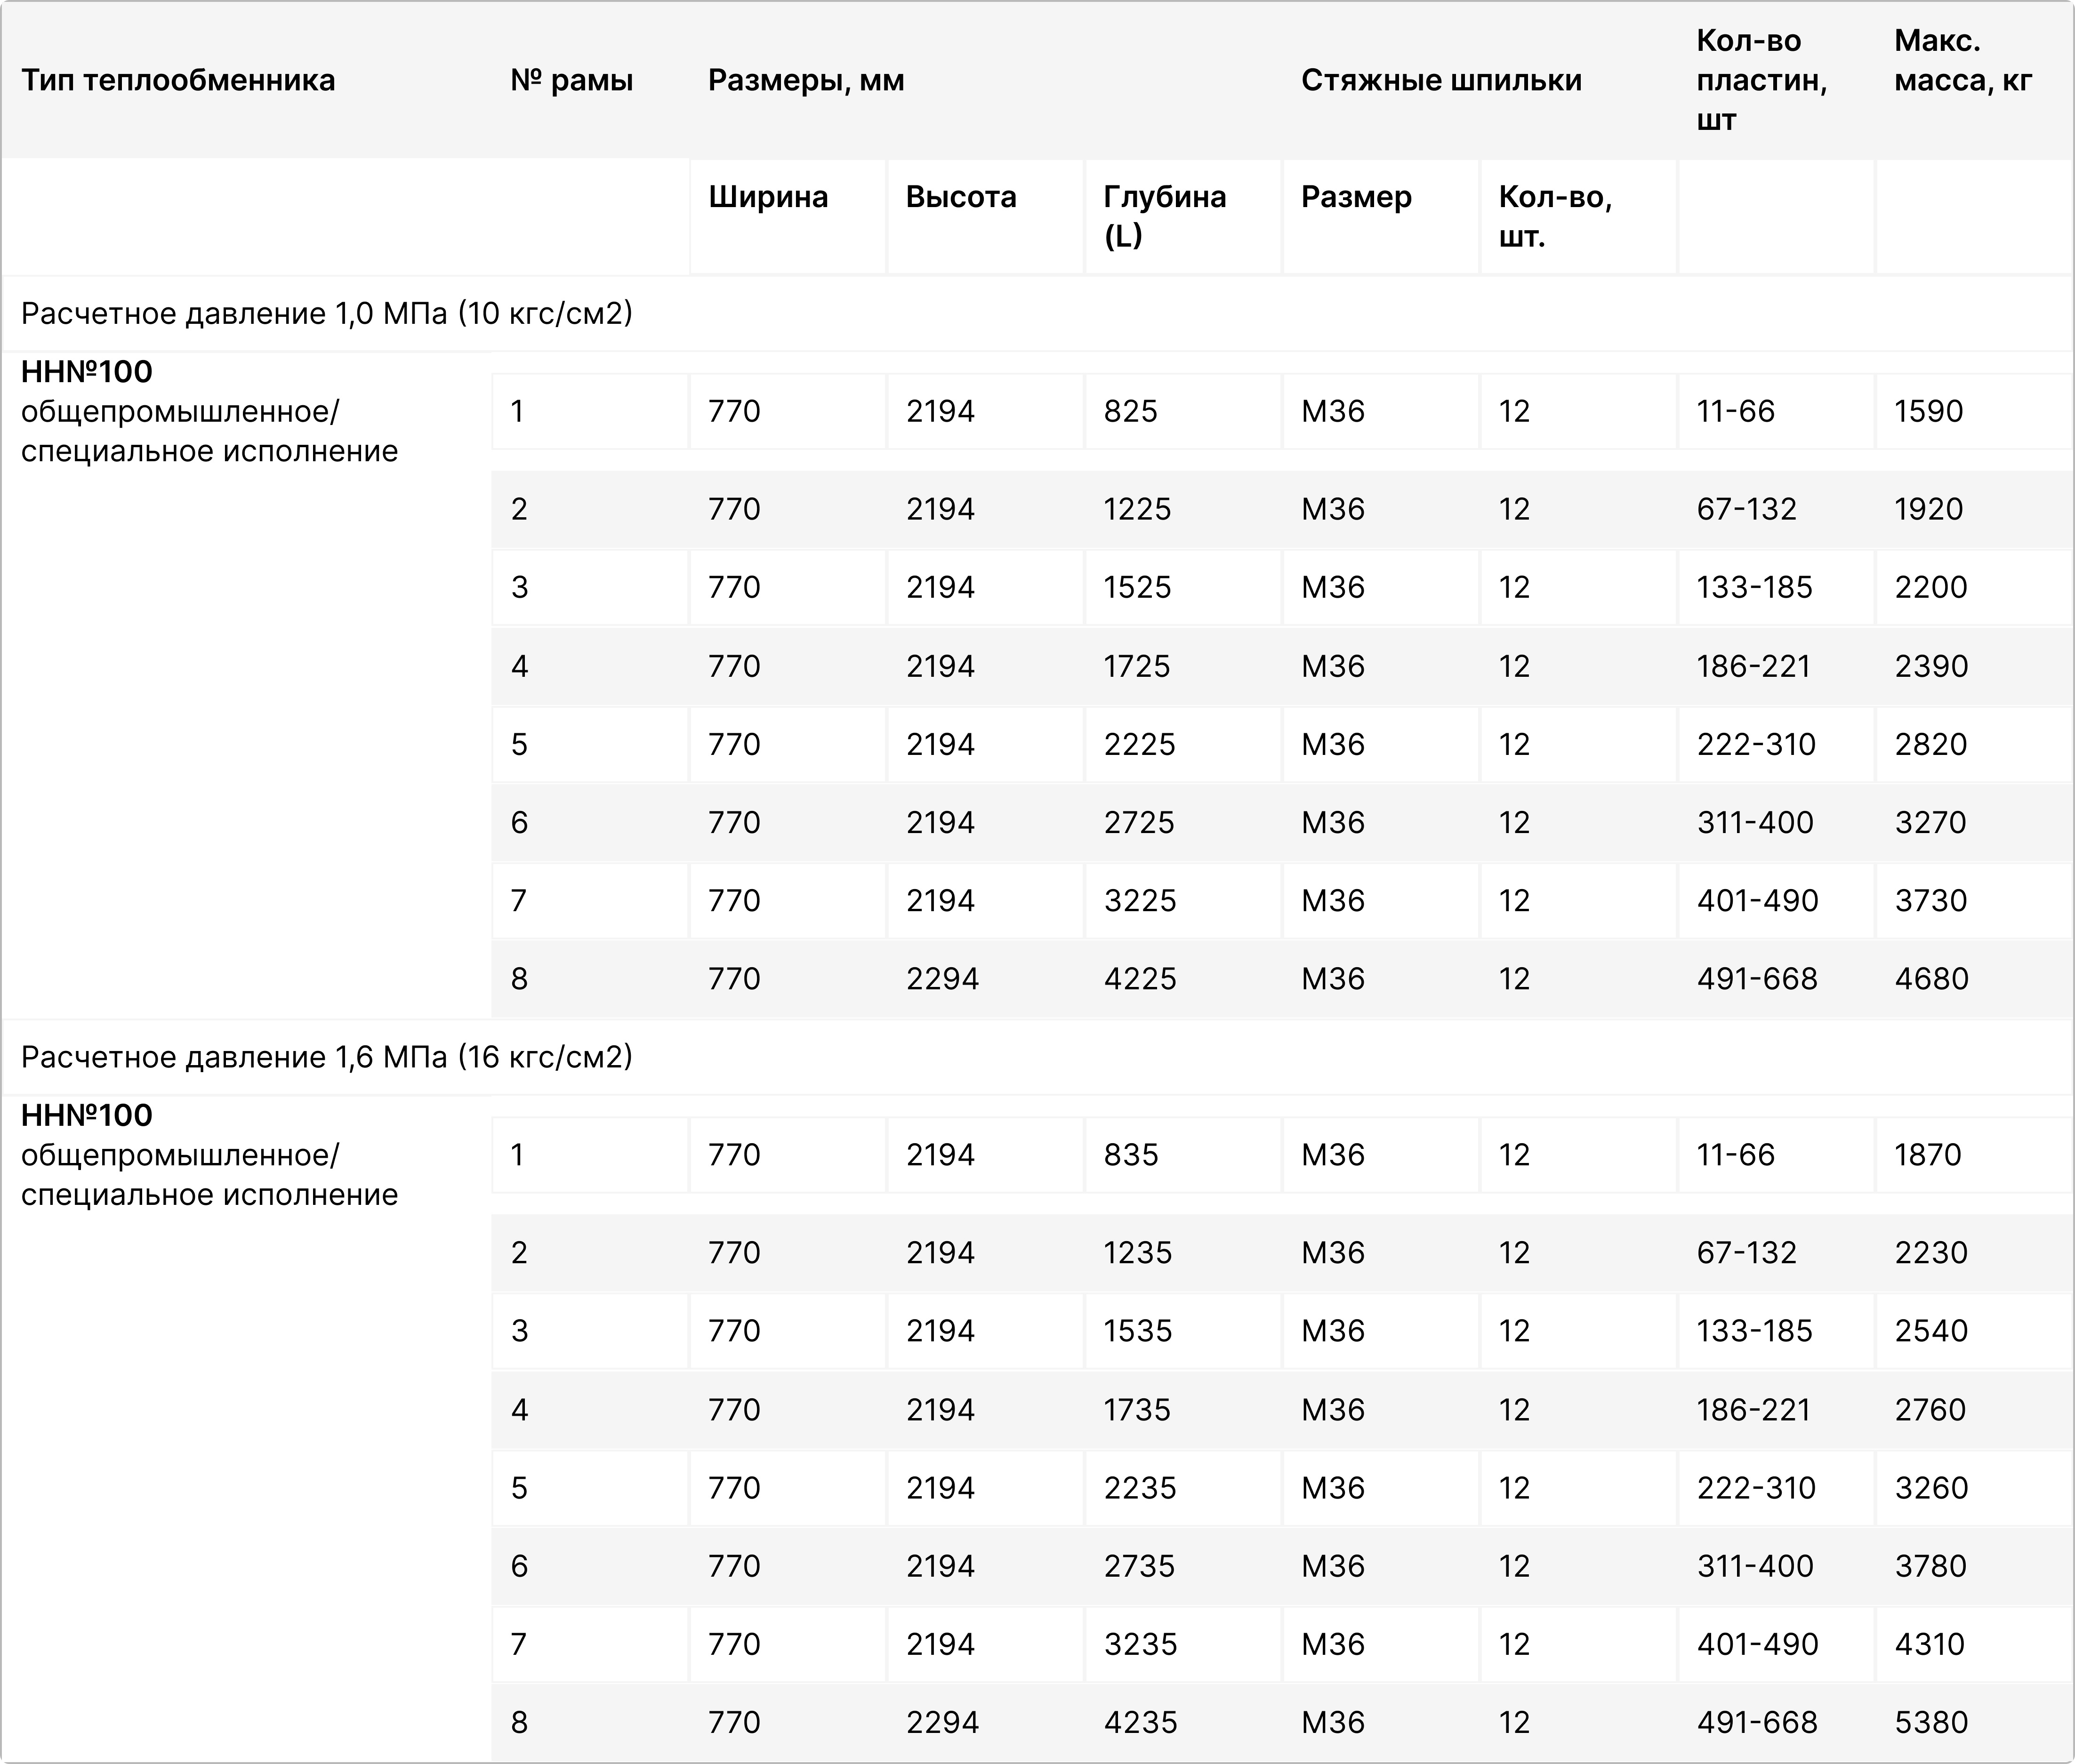Select the 'Кол-во пластин, шт' header

pos(1761,80)
